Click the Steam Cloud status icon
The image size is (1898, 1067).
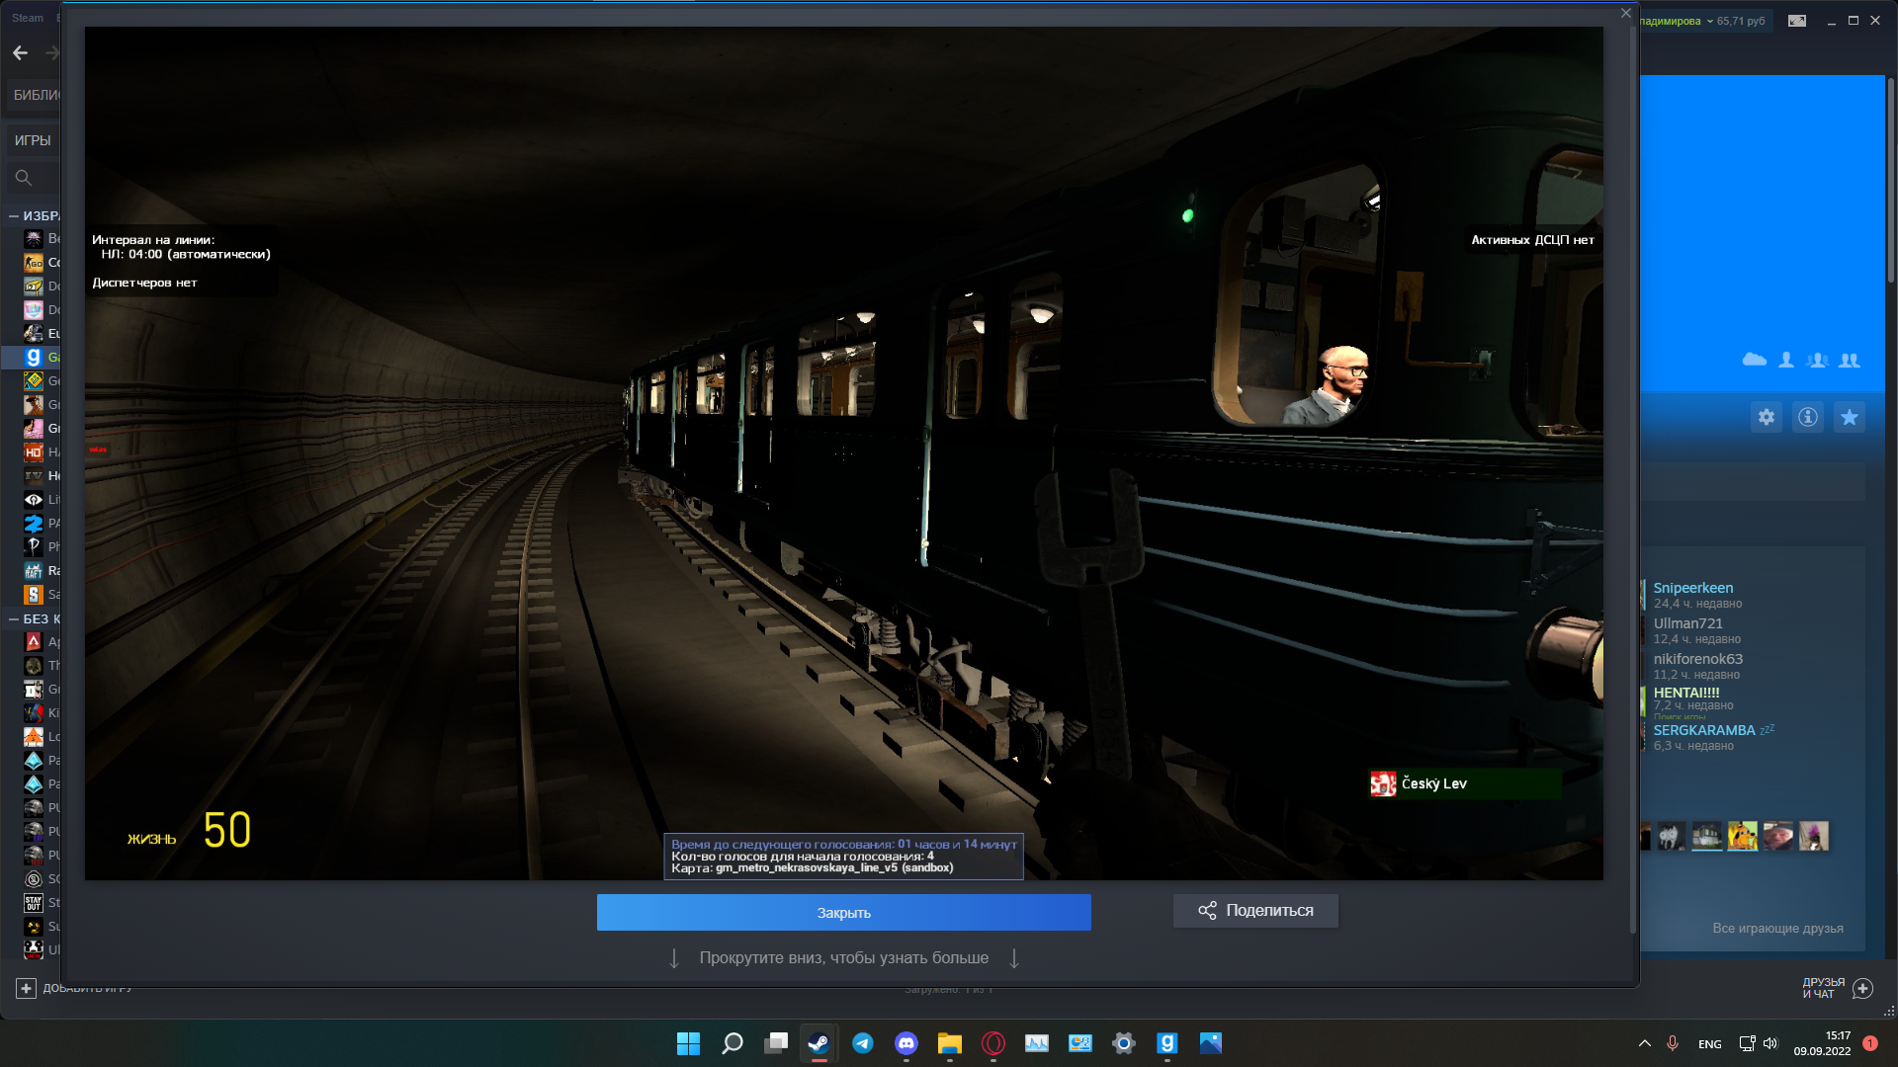pyautogui.click(x=1755, y=360)
